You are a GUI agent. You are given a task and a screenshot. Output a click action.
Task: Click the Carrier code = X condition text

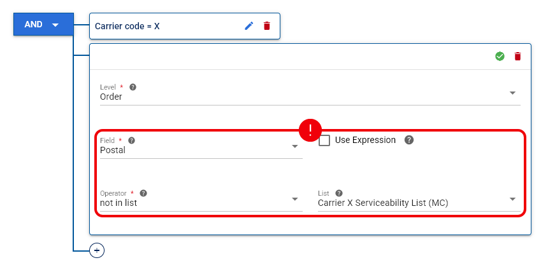pyautogui.click(x=127, y=26)
